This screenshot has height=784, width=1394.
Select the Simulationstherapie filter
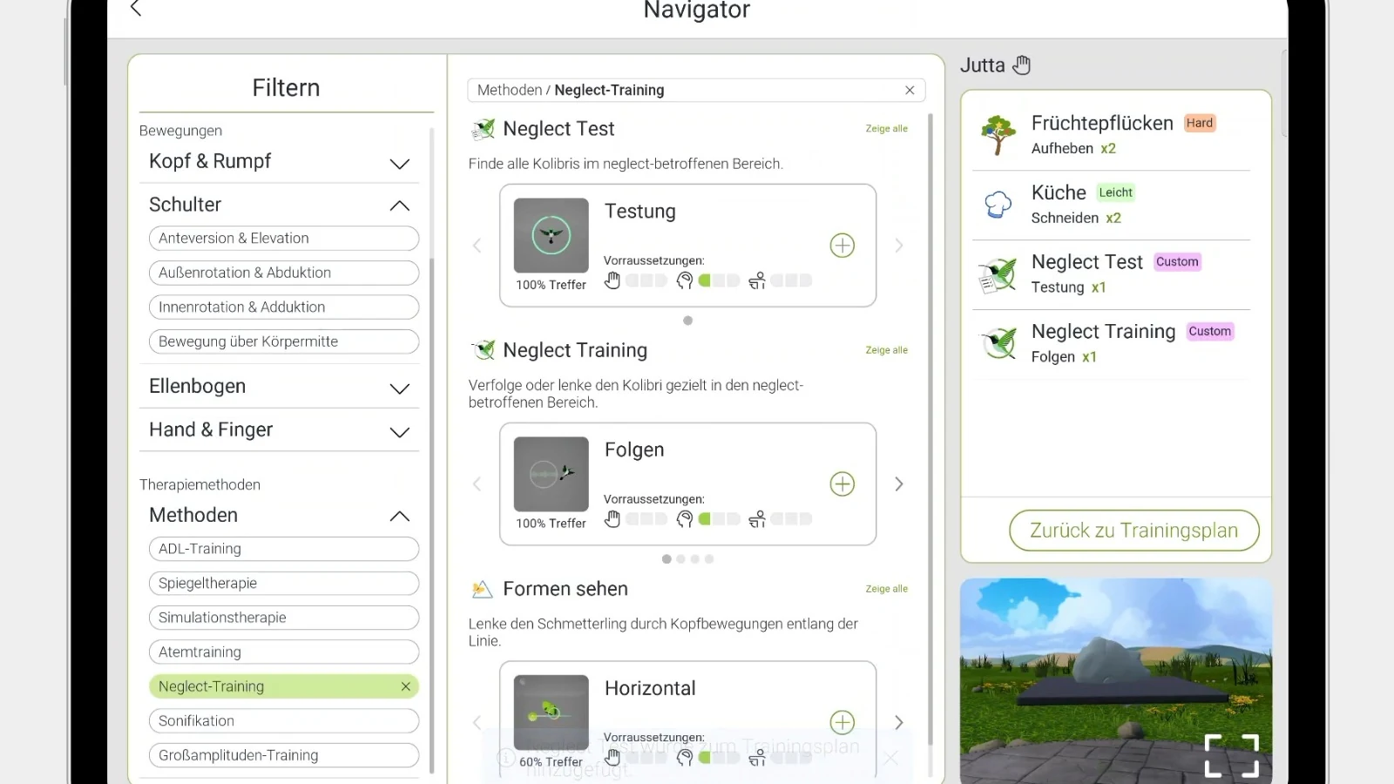click(284, 618)
